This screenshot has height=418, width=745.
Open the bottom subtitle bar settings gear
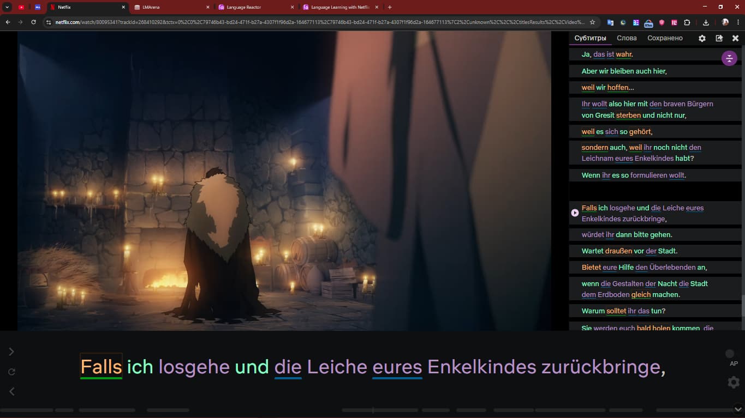click(734, 382)
